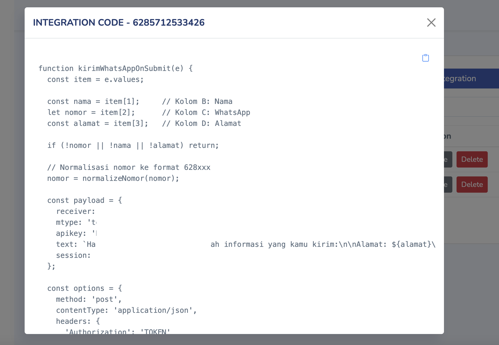Click the "const options = {" line

[84, 288]
